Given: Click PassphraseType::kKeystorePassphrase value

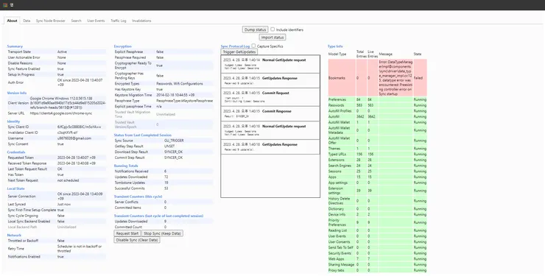Looking at the screenshot, I should coord(185,101).
